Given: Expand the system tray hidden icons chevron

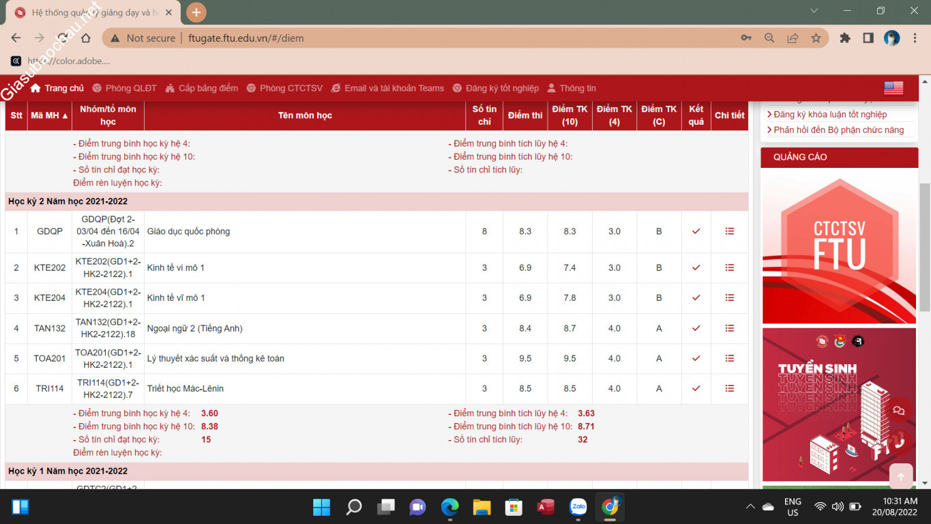Looking at the screenshot, I should 750,507.
